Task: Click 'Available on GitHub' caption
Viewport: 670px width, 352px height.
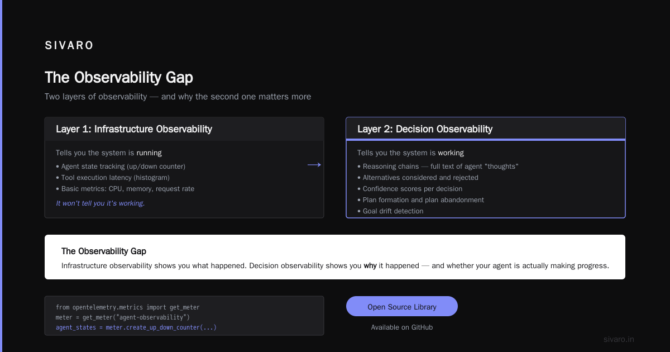Action: 402,327
